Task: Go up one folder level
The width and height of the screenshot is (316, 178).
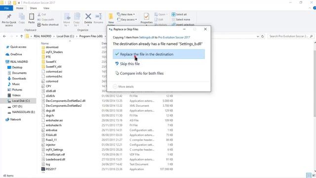Action: pos(21,36)
